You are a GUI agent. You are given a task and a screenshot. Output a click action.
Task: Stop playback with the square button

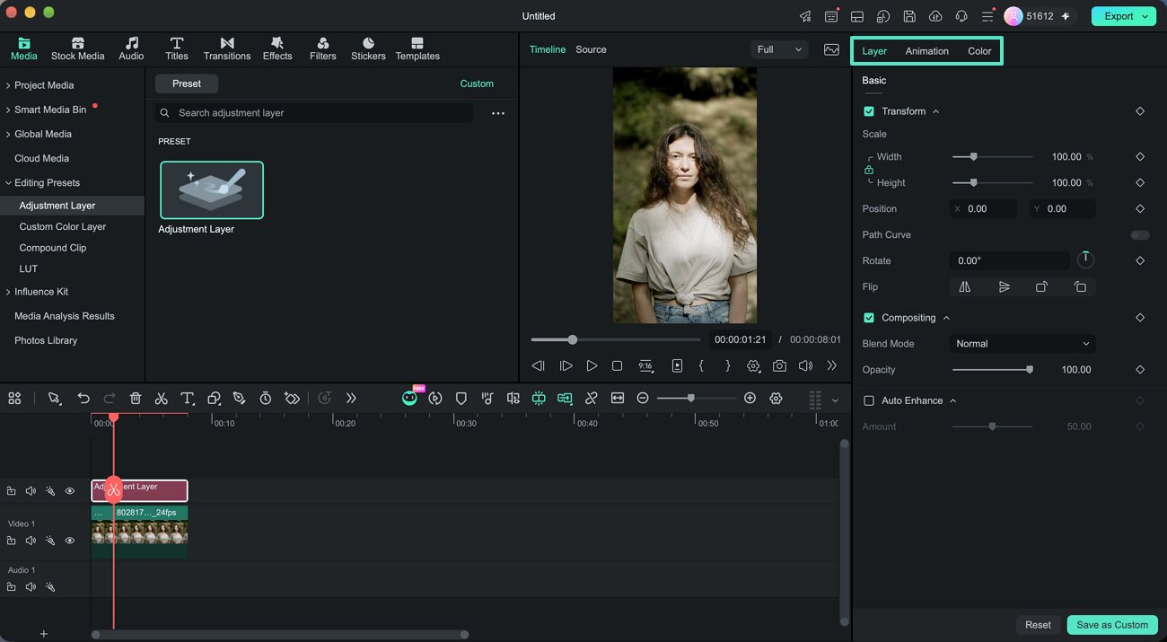coord(617,365)
